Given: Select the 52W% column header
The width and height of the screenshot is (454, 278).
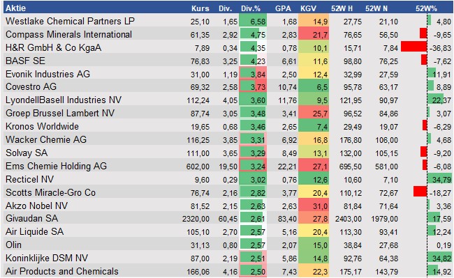Looking at the screenshot, I should click(426, 8).
